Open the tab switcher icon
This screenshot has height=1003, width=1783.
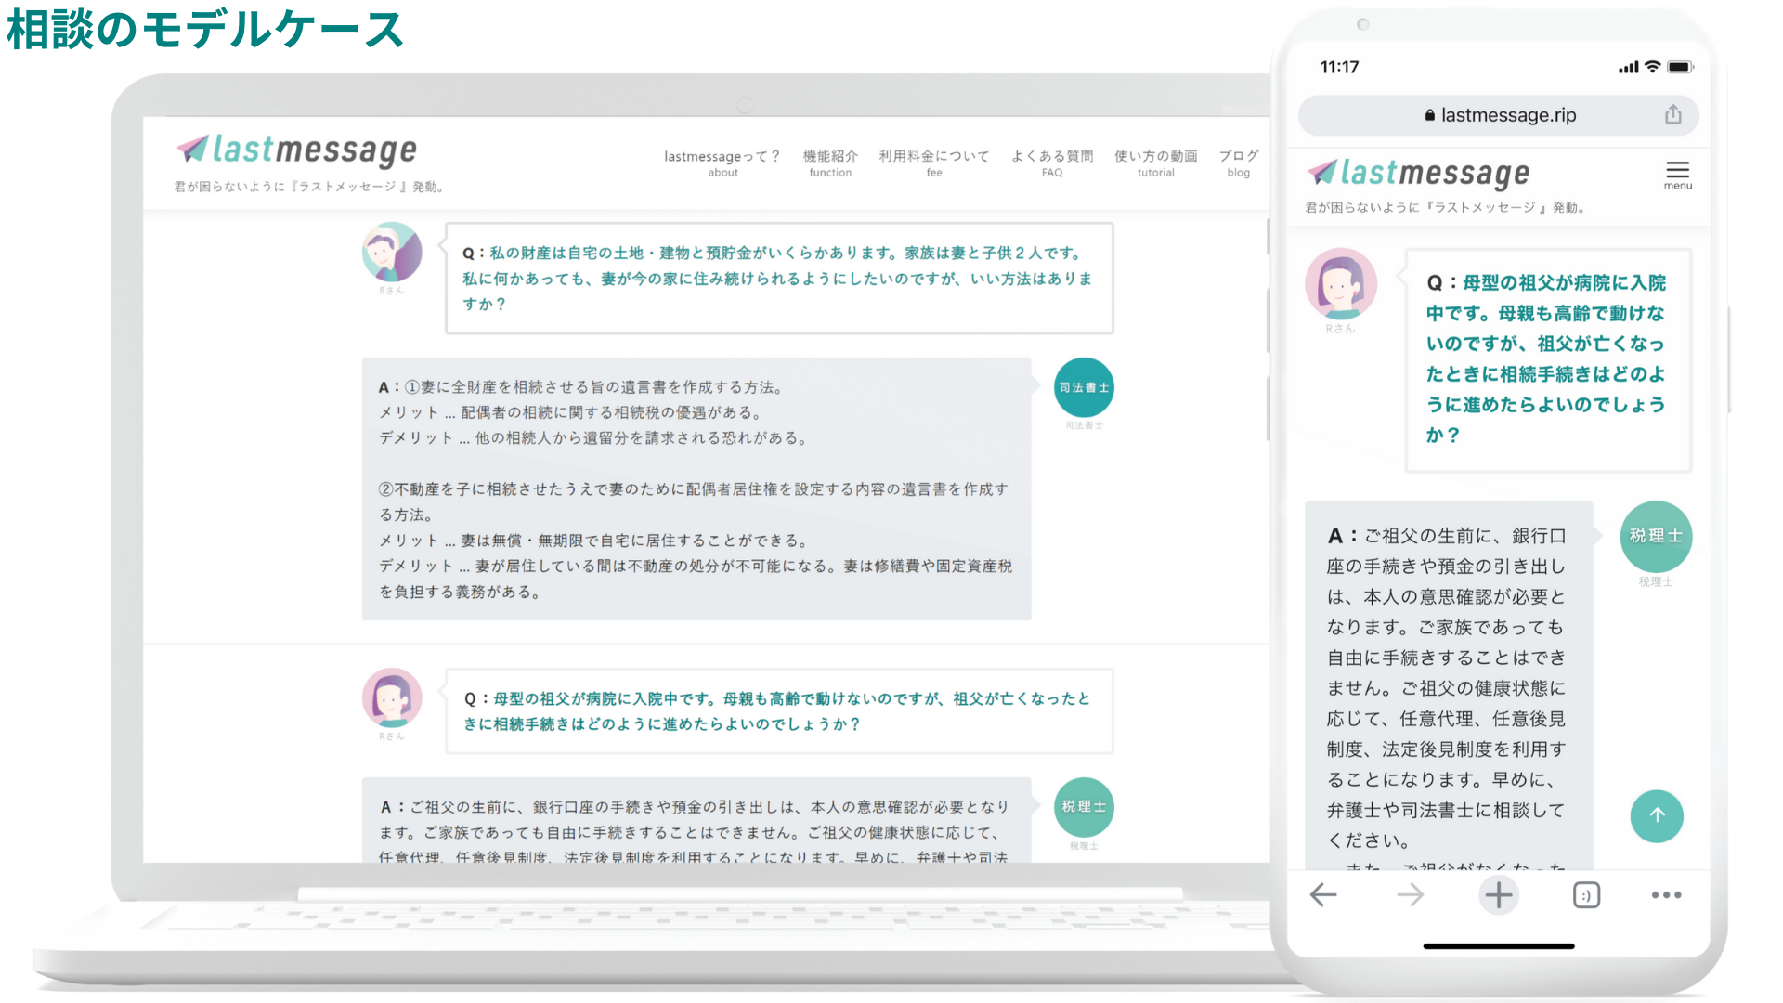tap(1586, 895)
